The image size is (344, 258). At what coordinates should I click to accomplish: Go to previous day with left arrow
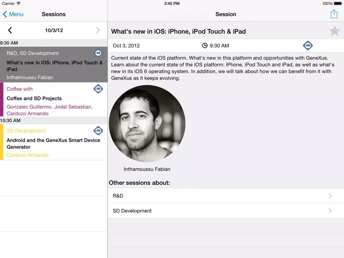(x=10, y=30)
